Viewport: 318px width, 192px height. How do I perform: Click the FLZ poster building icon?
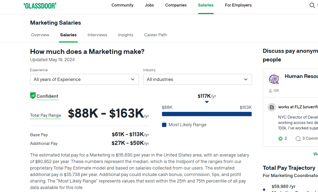pos(272,107)
